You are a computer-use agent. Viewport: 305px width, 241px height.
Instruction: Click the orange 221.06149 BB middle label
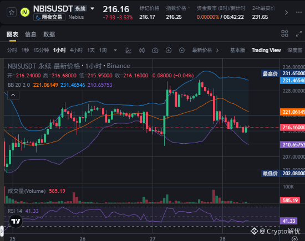[x=293, y=112]
